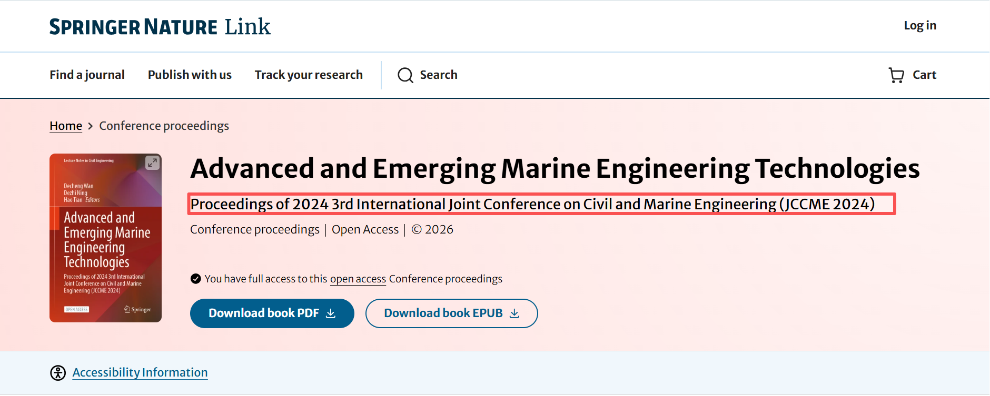Click the Springer Nature Link logo

click(x=160, y=27)
